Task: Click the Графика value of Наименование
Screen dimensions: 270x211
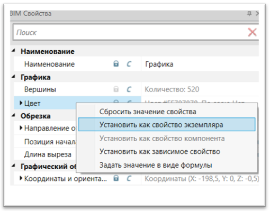Action: pyautogui.click(x=159, y=64)
